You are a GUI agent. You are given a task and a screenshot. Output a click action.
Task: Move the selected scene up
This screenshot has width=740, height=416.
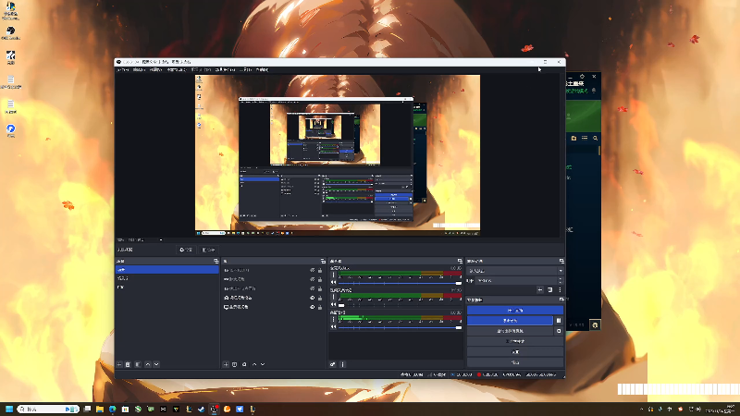(x=148, y=364)
